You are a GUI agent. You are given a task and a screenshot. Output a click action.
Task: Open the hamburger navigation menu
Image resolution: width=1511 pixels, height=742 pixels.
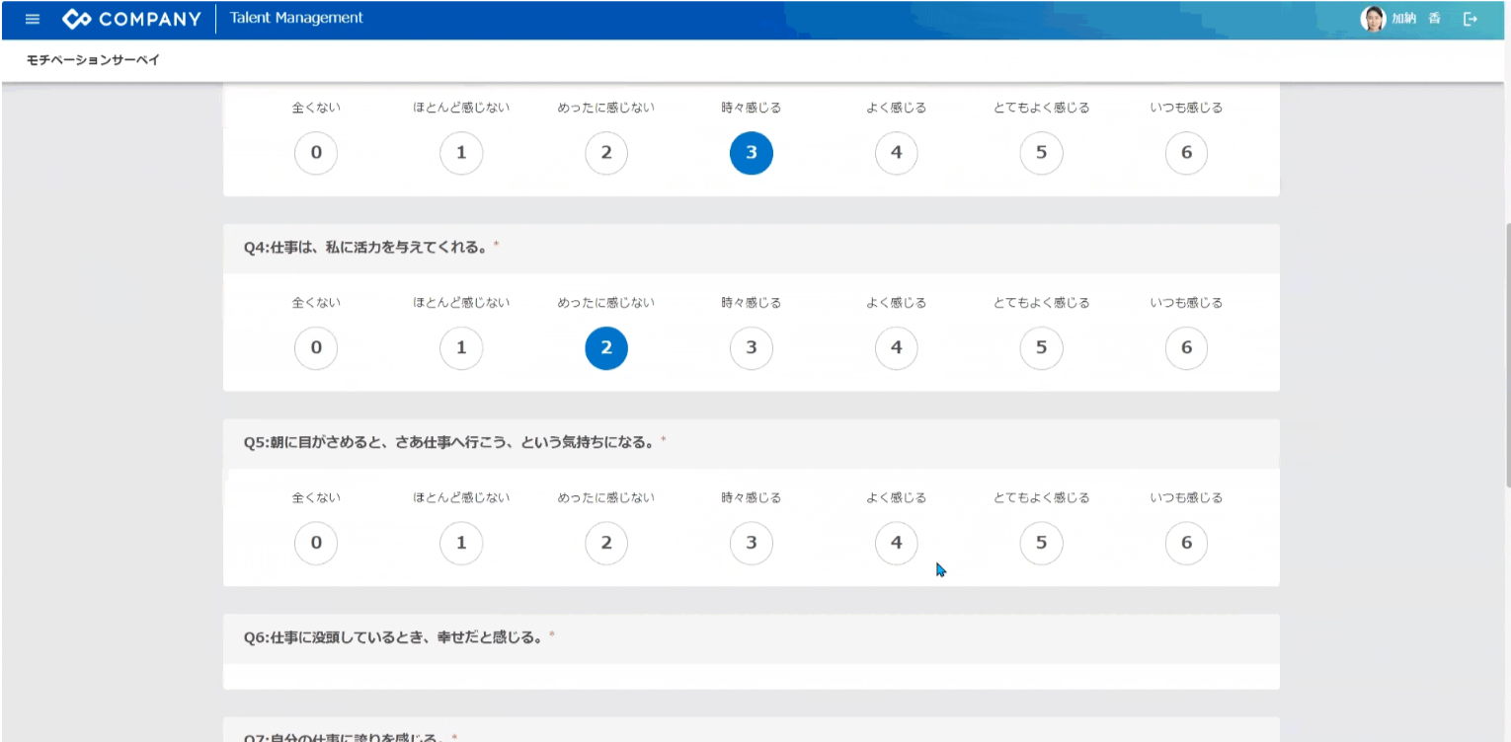coord(33,19)
